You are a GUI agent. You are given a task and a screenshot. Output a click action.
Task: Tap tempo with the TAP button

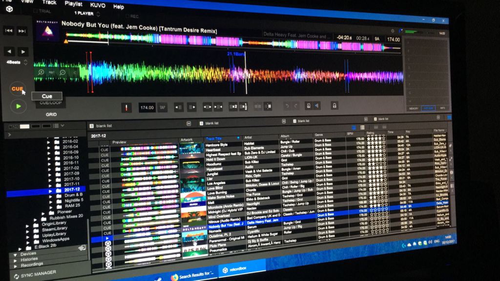[162, 108]
